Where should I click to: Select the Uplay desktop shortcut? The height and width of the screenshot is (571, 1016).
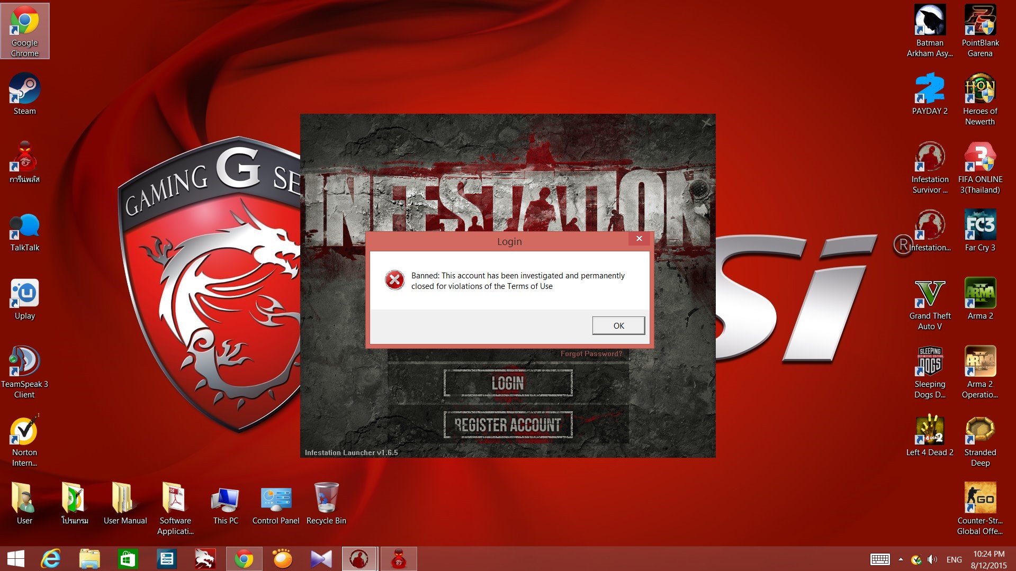(25, 300)
